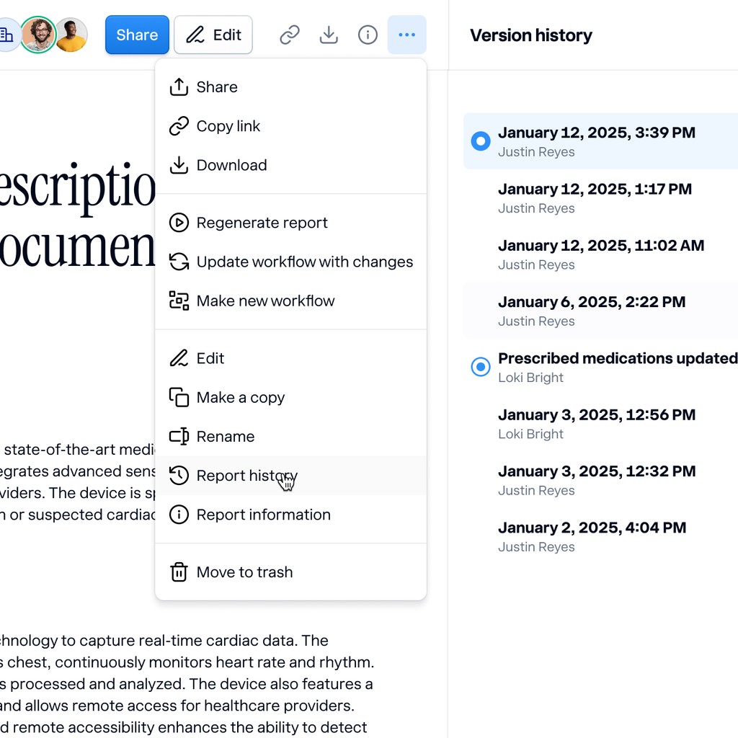
Task: Click the workflow icon beside Make new workflow
Action: (178, 301)
